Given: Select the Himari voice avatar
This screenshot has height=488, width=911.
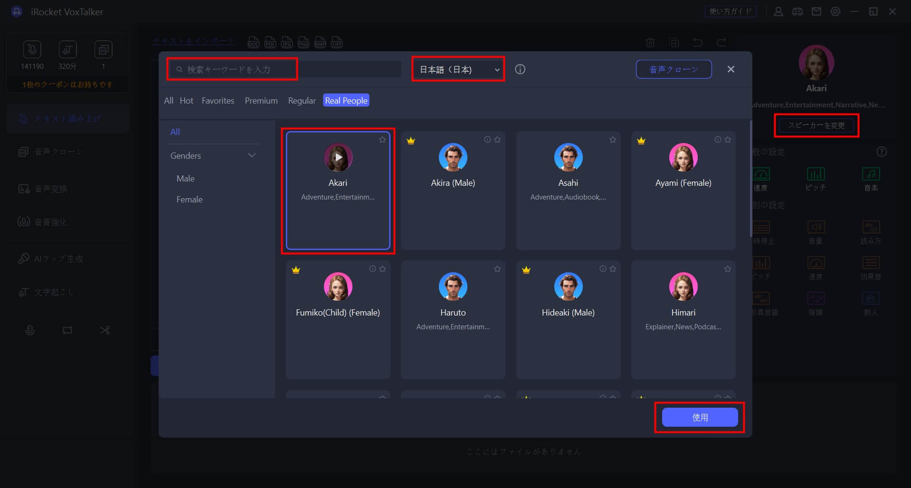Looking at the screenshot, I should pos(683,287).
